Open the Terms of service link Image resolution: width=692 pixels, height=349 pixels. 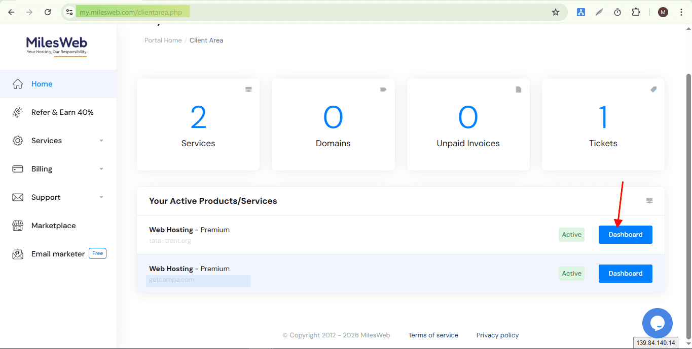(433, 335)
